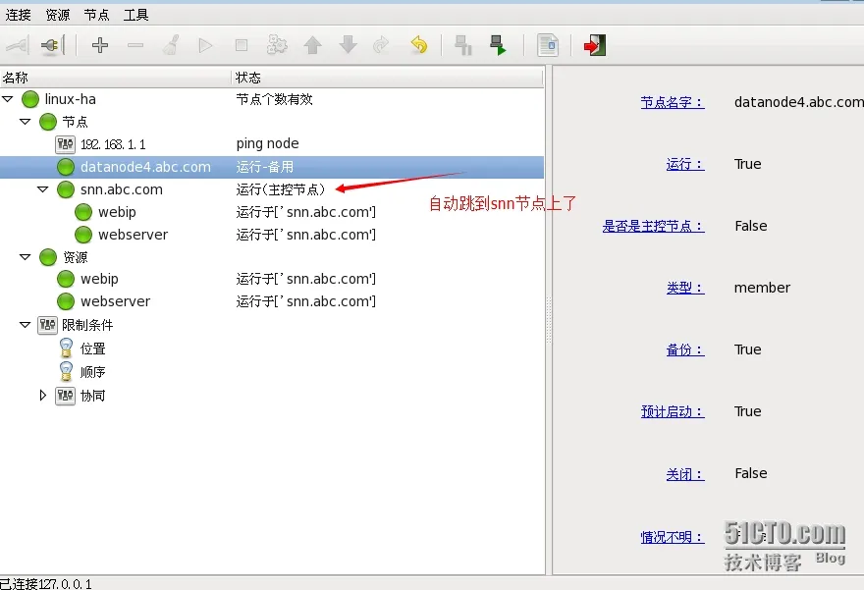Image resolution: width=864 pixels, height=590 pixels.
Task: Open the 连接 menu
Action: click(x=19, y=15)
